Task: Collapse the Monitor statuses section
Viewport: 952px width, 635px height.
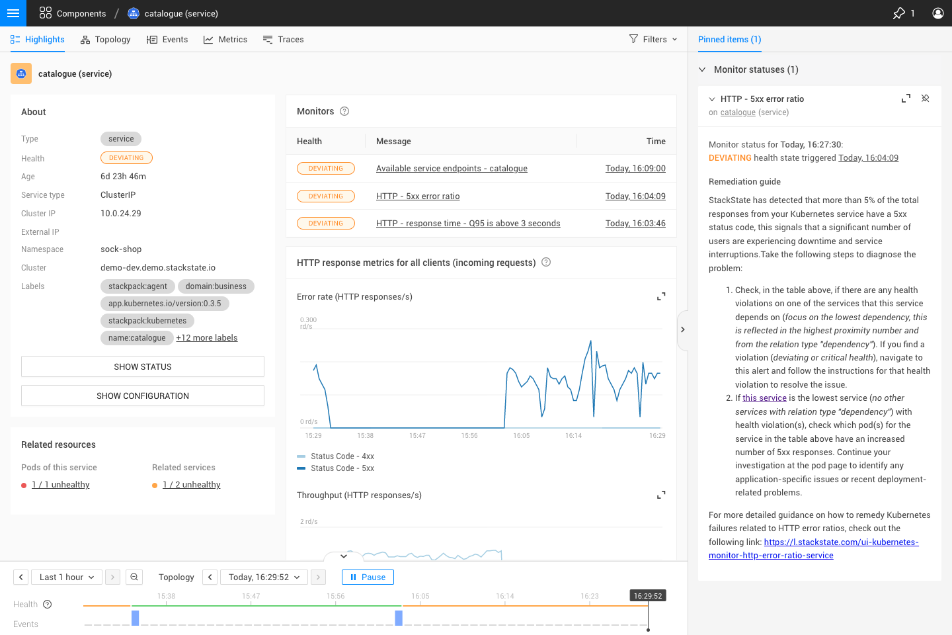Action: point(702,69)
